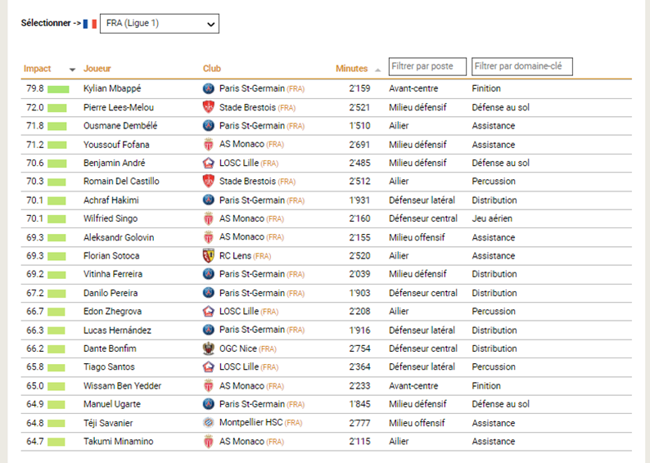
Task: Click Montpellier HSC crest in Savanier row
Action: pyautogui.click(x=208, y=423)
